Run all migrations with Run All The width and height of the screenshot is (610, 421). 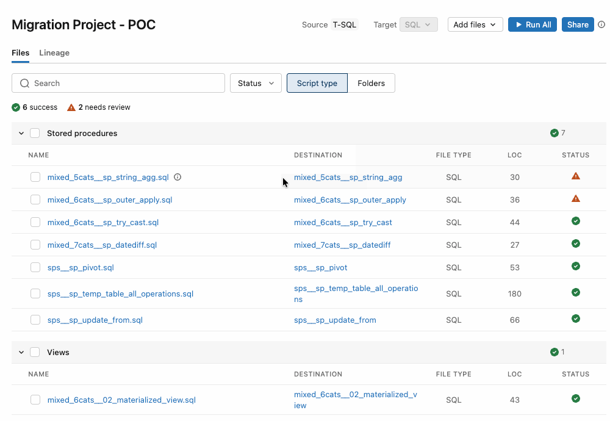pyautogui.click(x=533, y=24)
